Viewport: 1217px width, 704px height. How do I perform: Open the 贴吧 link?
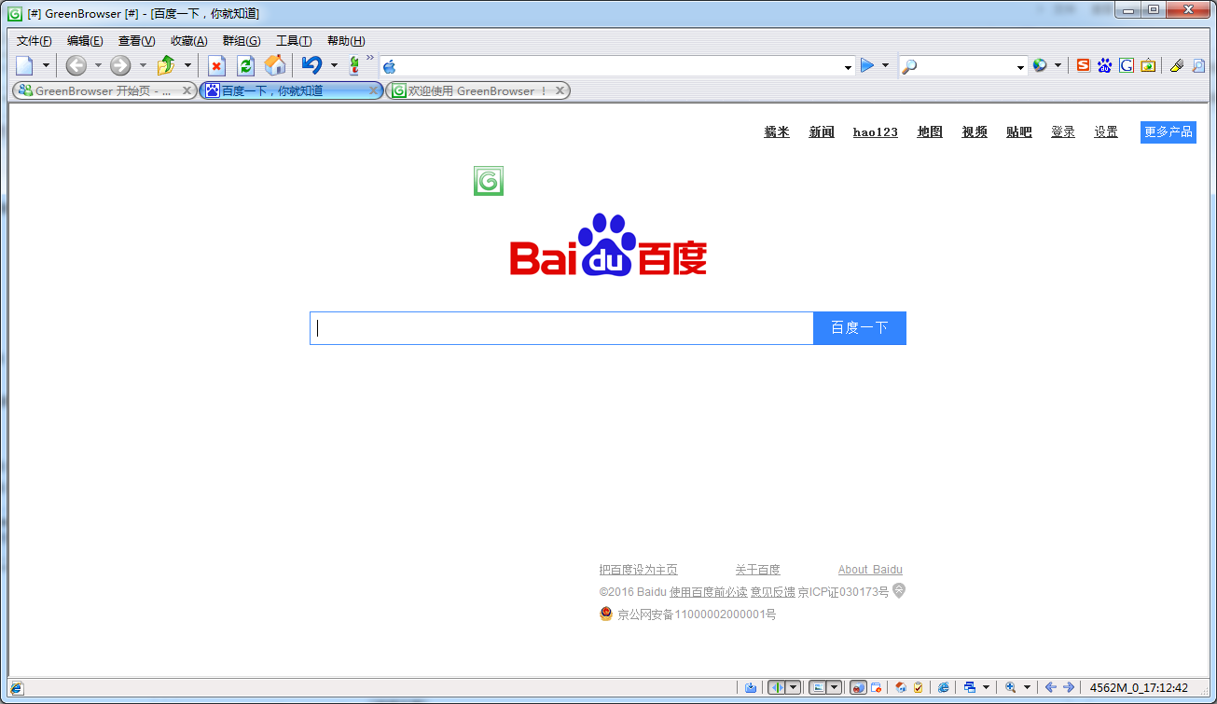click(x=1019, y=132)
